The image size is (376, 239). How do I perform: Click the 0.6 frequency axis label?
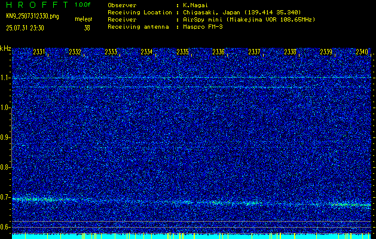tap(4, 227)
